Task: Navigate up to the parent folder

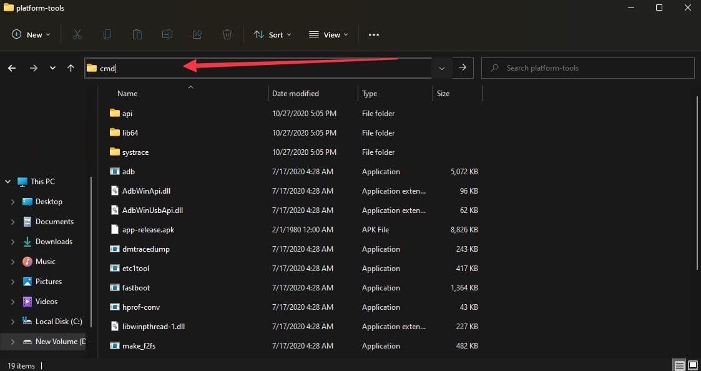Action: (71, 67)
